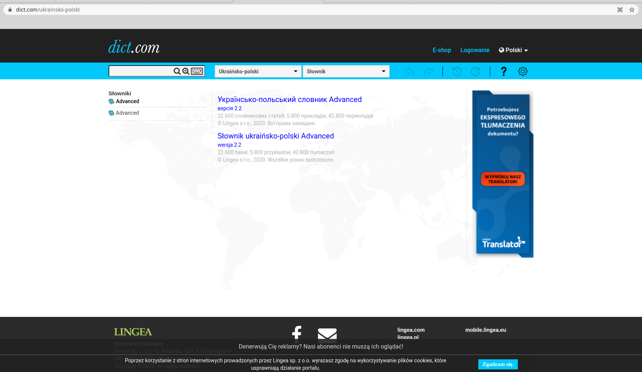The width and height of the screenshot is (642, 372).
Task: Click the book icon beside second Advanced
Action: pyautogui.click(x=111, y=113)
